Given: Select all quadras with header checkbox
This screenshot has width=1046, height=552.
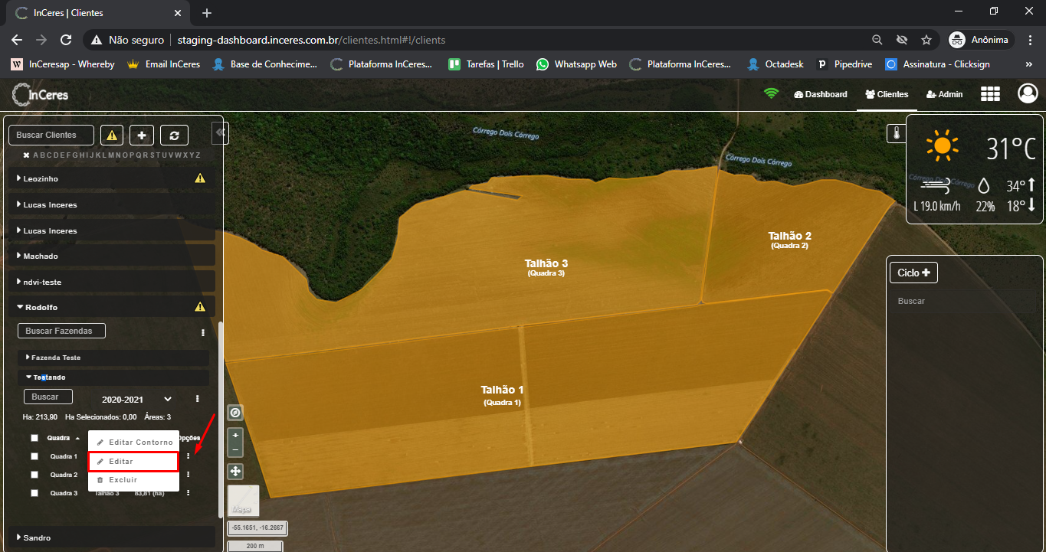Looking at the screenshot, I should click(x=34, y=439).
